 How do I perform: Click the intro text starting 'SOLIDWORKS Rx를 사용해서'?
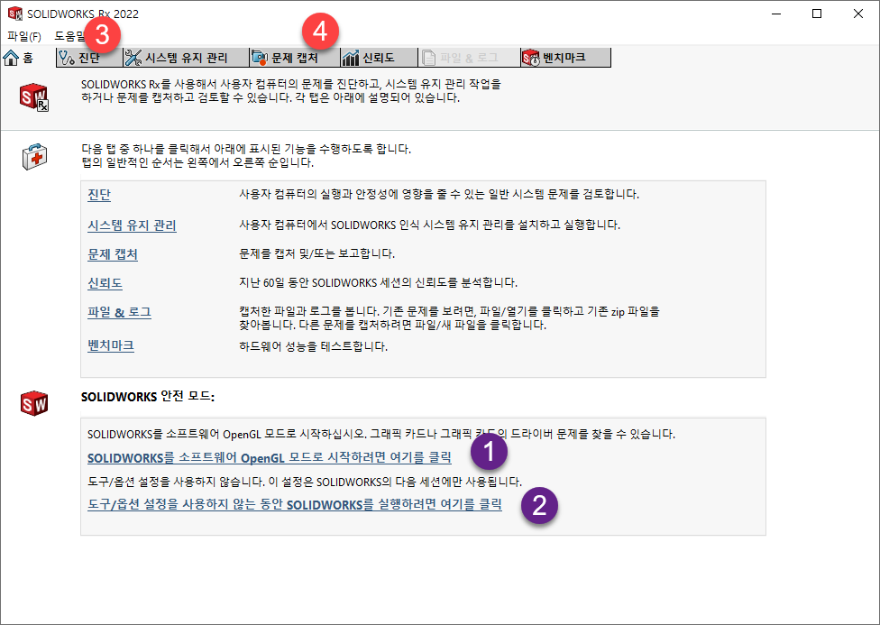(291, 91)
